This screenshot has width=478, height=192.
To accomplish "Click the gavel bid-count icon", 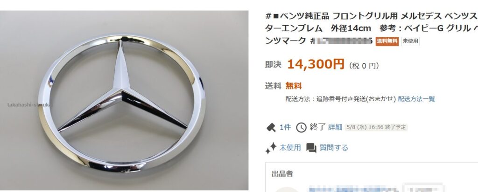I will click(271, 128).
